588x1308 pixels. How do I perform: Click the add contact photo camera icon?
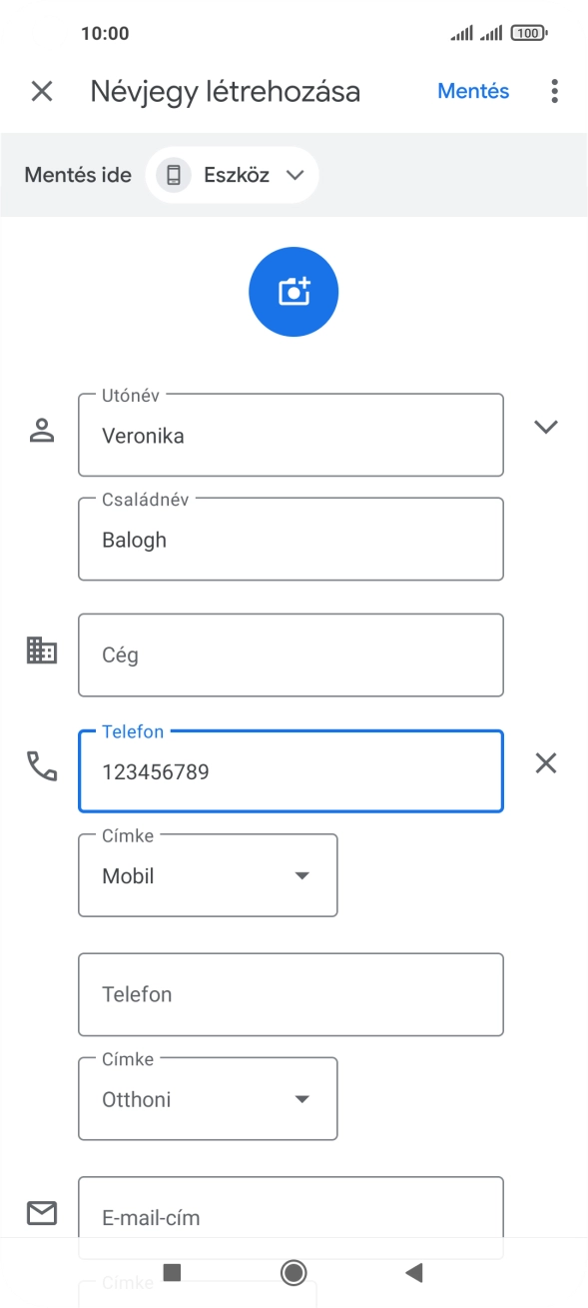293,291
